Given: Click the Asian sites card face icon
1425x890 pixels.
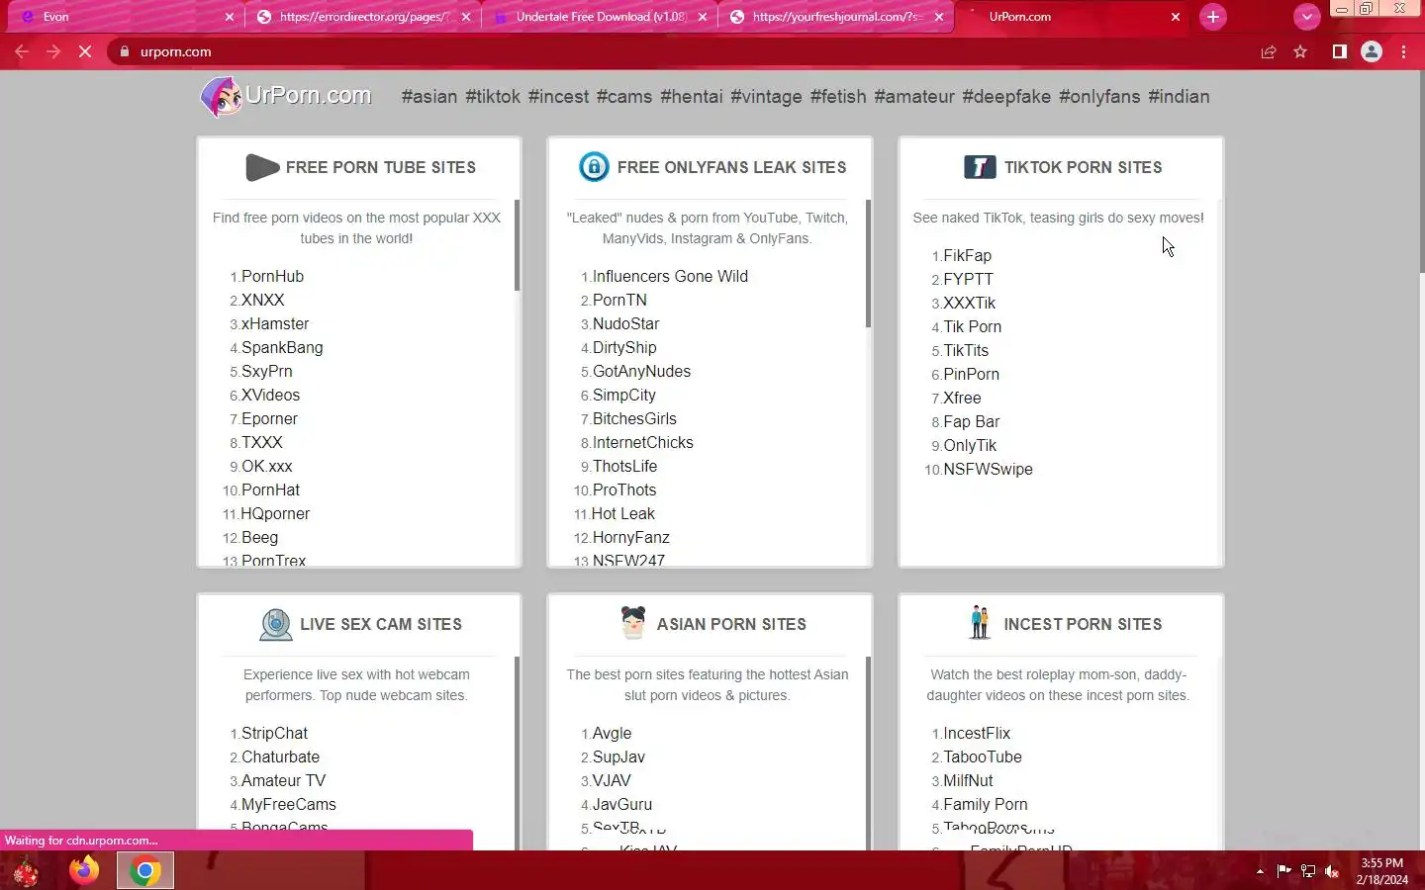Looking at the screenshot, I should coord(633,623).
